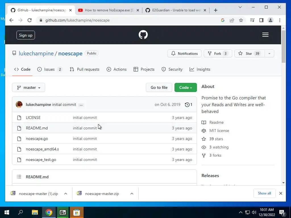Open Chrome tab search chevron
This screenshot has height=218, width=291.
(x=240, y=7)
